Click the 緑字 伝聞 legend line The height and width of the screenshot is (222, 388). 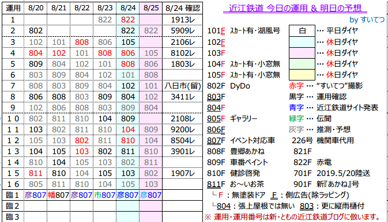point(310,119)
